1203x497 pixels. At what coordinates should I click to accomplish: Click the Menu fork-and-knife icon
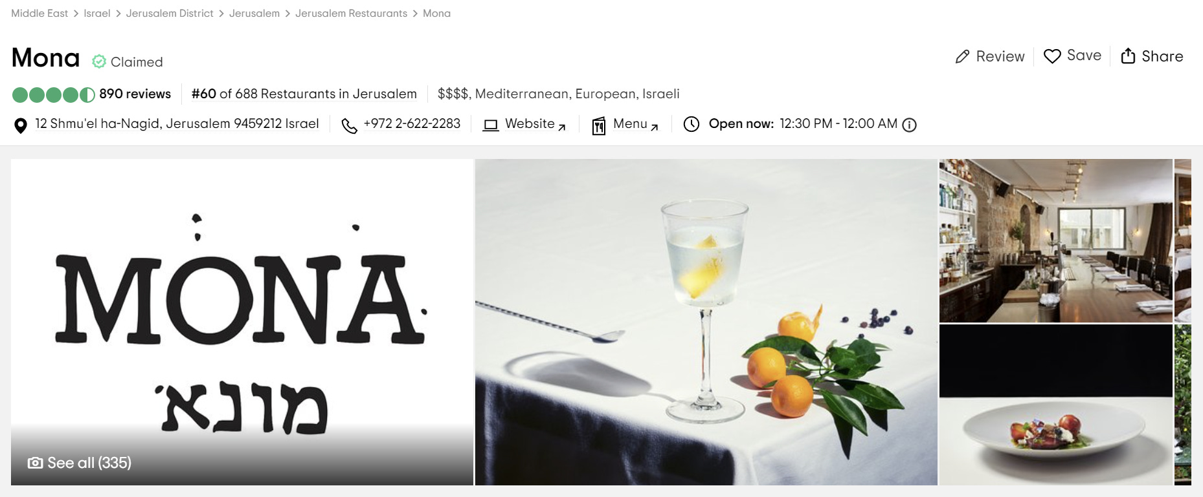[599, 125]
